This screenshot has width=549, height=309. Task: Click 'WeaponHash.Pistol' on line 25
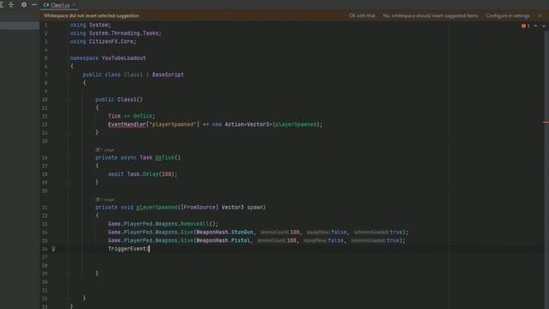pos(223,240)
